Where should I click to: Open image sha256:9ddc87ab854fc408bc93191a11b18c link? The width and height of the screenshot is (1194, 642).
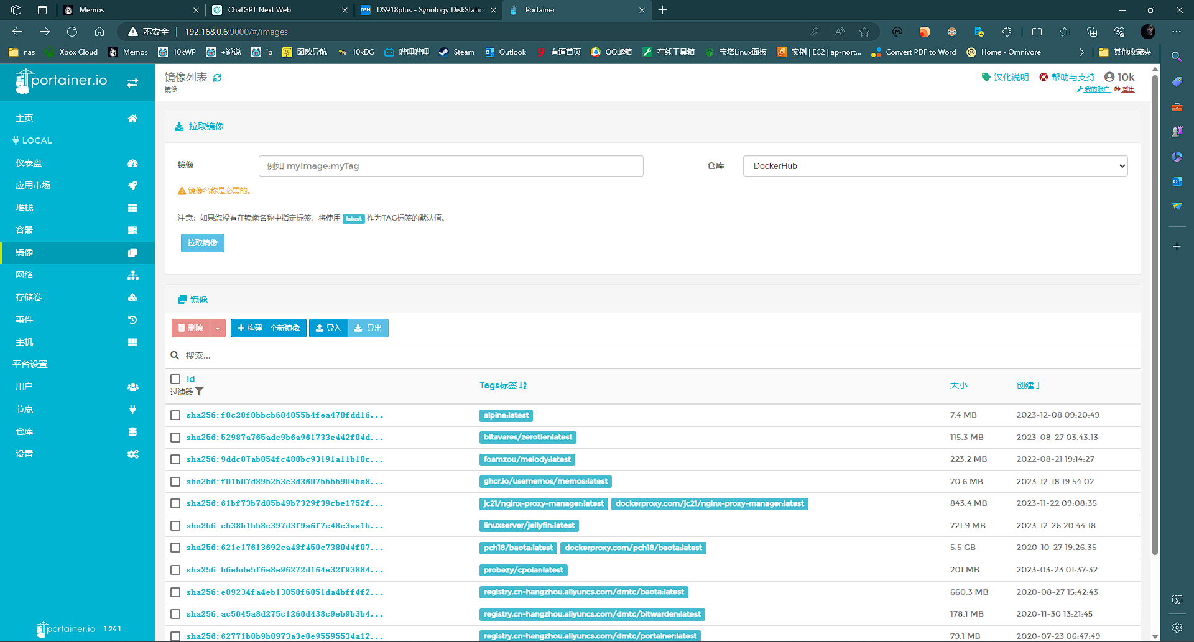[x=285, y=459]
